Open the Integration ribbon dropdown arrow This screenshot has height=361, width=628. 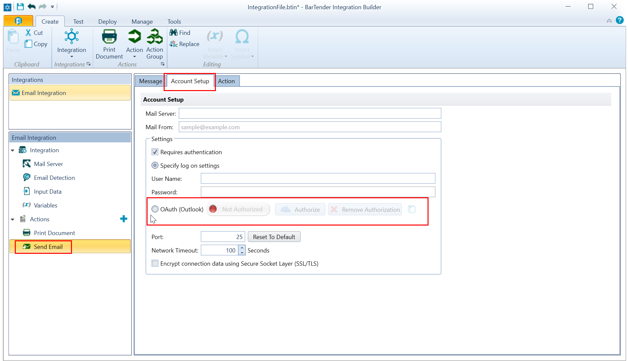[x=72, y=57]
